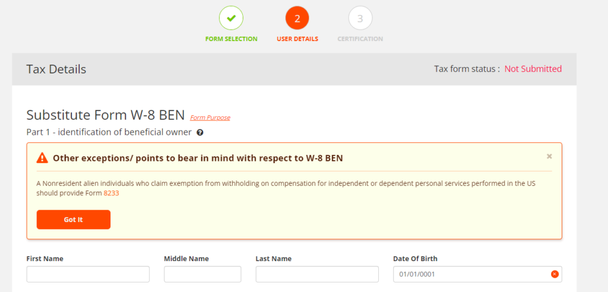Viewport: 608px width, 292px height.
Task: Go to the step 3 circle
Action: point(360,18)
